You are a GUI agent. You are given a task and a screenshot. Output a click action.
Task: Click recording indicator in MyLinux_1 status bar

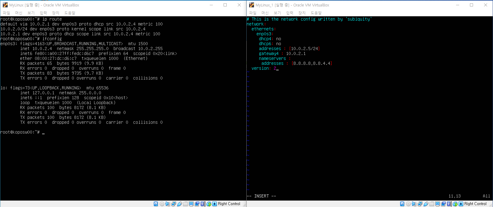pos(443,204)
